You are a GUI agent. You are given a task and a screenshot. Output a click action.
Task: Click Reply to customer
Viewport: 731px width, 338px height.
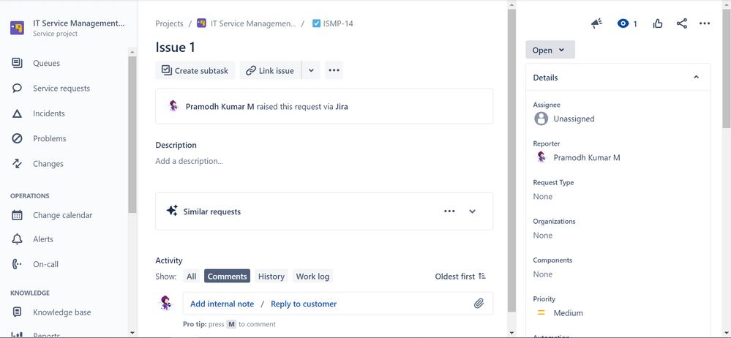[x=304, y=304]
